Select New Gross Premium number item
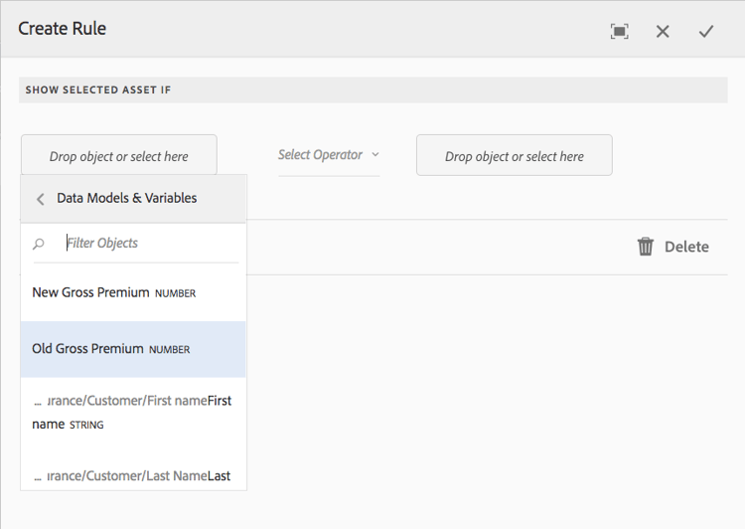Screen dimensions: 745x529 click(x=90, y=292)
